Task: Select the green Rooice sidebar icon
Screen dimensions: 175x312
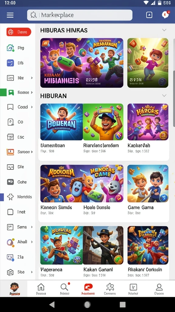Action: [x=11, y=93]
